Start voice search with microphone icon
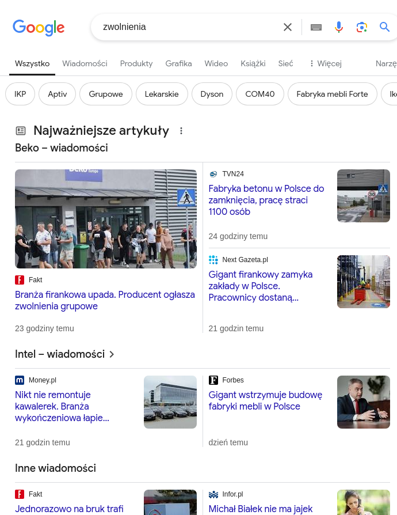Image resolution: width=397 pixels, height=515 pixels. (x=339, y=27)
